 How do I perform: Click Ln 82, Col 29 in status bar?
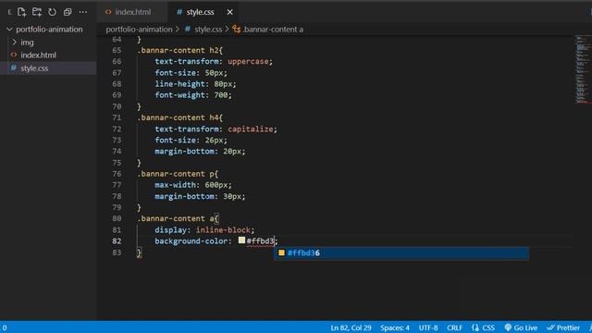tap(351, 327)
